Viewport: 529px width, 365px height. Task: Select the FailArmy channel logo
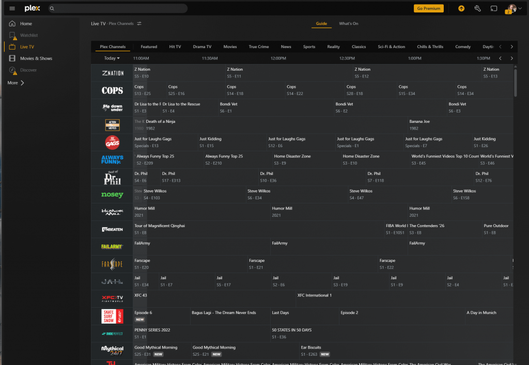coord(112,247)
